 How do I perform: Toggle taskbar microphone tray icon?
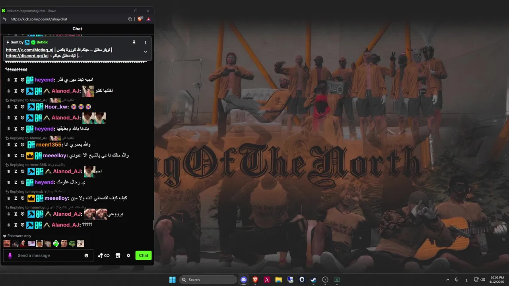(456, 280)
